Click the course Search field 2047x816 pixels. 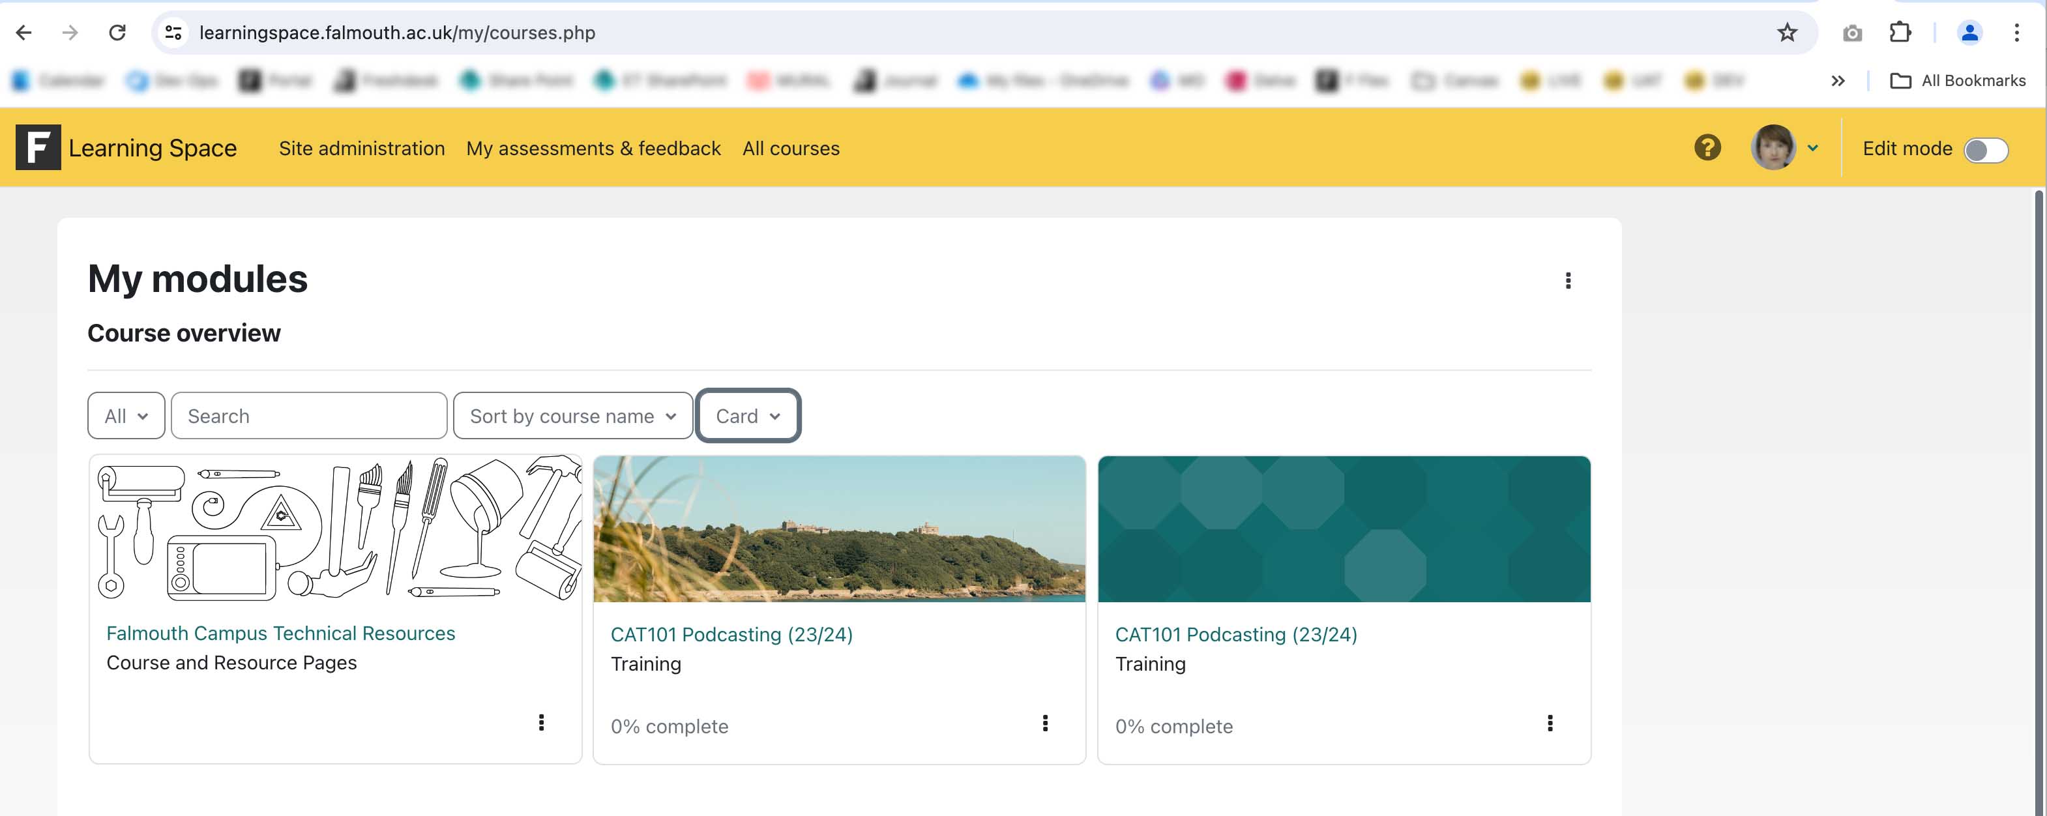click(308, 416)
